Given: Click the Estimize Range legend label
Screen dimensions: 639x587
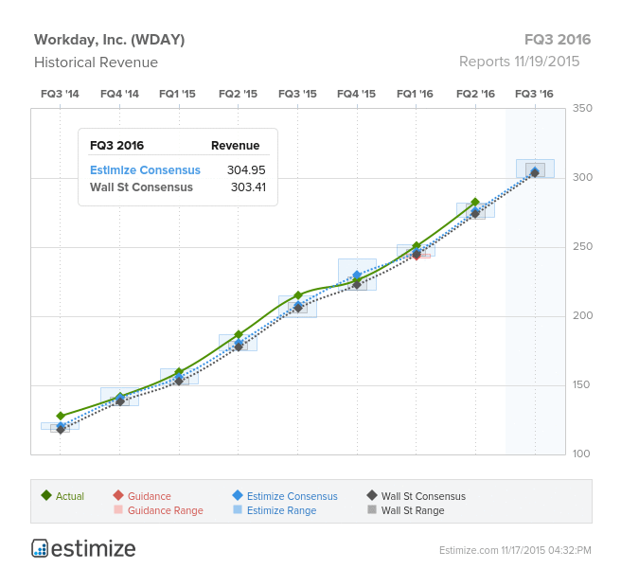Looking at the screenshot, I should click(281, 510).
